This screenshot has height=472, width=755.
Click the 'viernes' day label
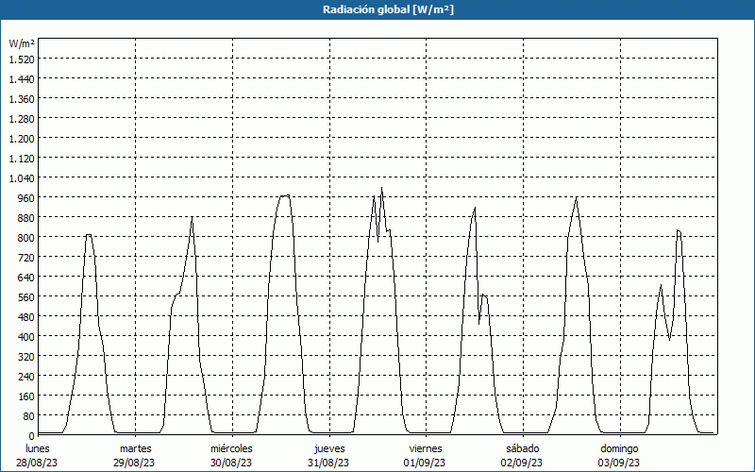coord(426,448)
